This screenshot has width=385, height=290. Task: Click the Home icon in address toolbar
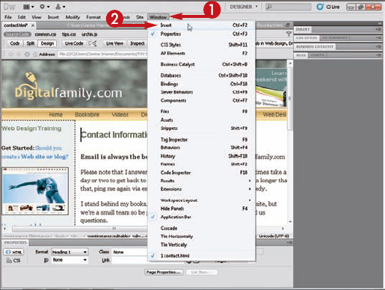[x=35, y=54]
